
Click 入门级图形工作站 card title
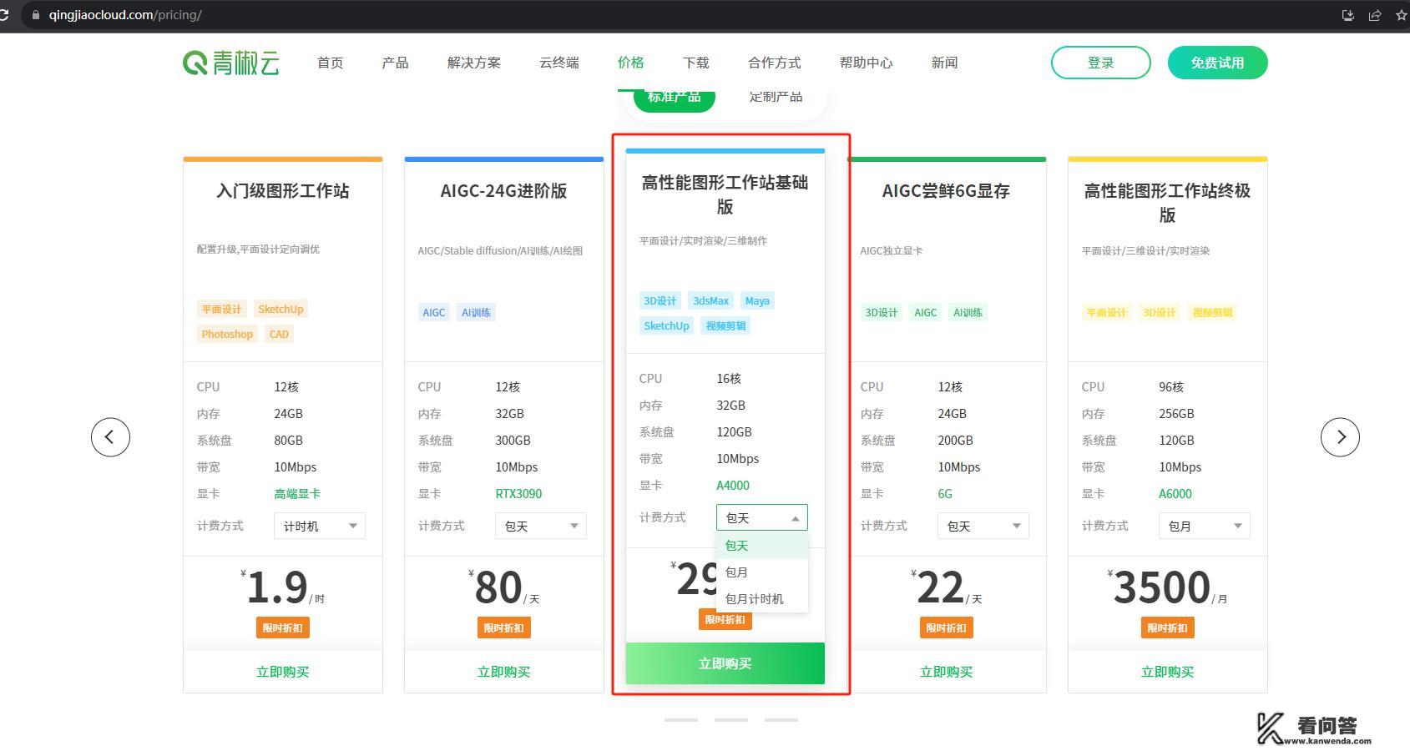(x=283, y=191)
